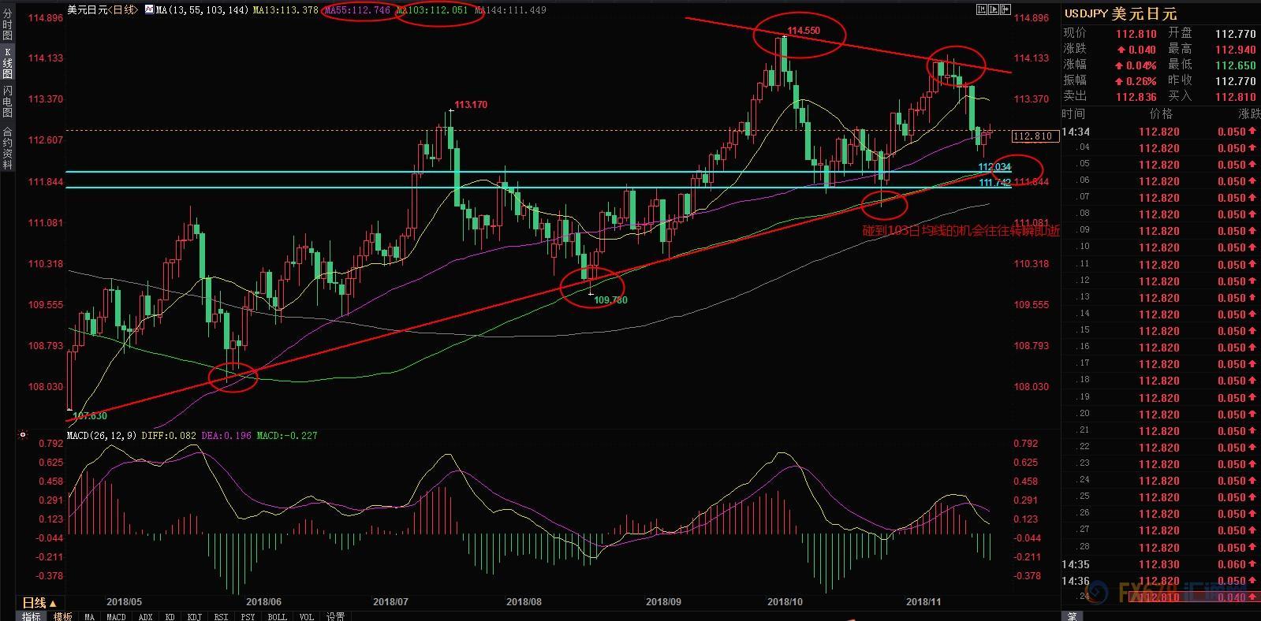Screen dimensions: 1261x621
Task: Click the MA13:113.378 value
Action: 285,10
